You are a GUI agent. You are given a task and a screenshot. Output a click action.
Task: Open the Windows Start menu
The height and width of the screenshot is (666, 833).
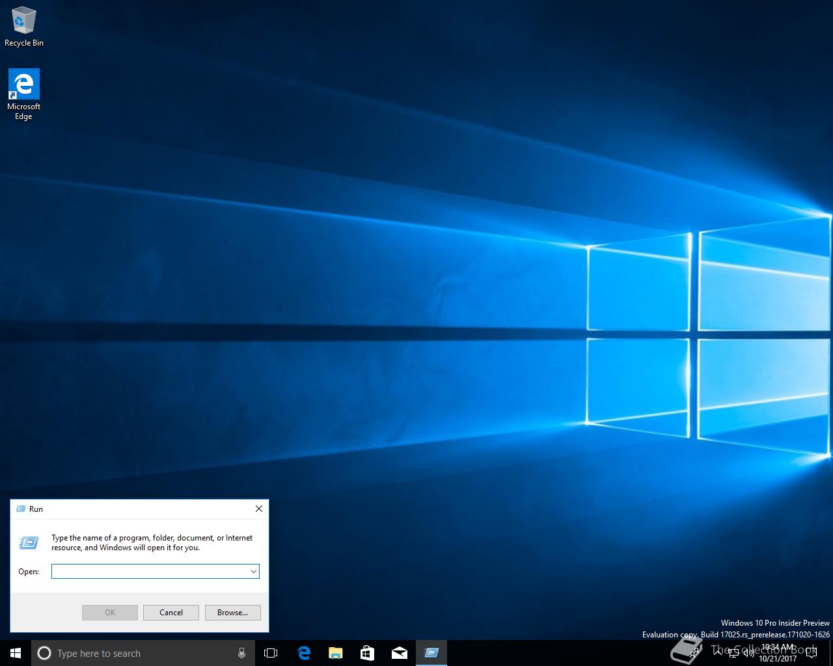point(16,653)
